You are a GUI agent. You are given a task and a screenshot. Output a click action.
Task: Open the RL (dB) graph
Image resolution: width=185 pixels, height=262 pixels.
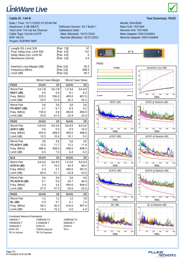114,219
